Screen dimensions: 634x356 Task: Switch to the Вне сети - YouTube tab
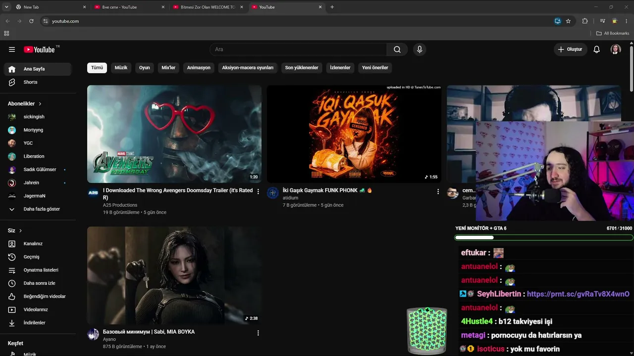point(129,7)
